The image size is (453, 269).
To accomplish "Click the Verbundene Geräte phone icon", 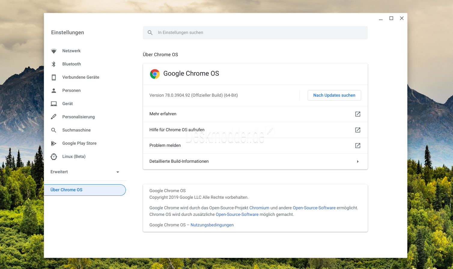I will (54, 77).
